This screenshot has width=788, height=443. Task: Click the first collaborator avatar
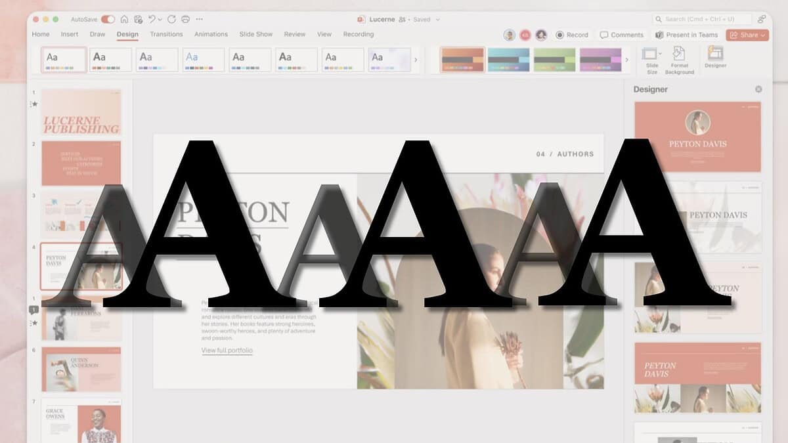click(x=510, y=35)
